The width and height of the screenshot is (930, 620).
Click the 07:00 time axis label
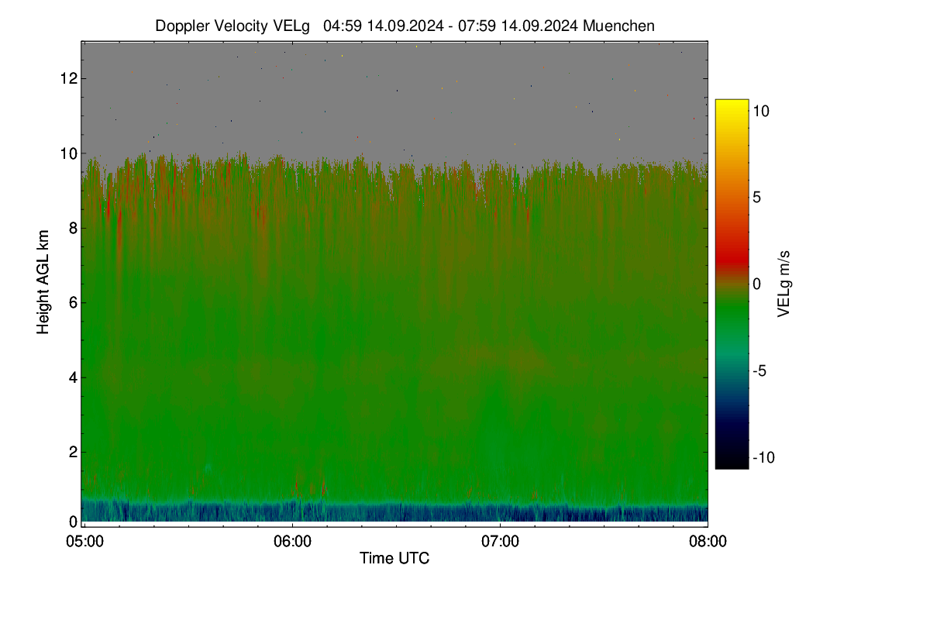click(x=500, y=541)
